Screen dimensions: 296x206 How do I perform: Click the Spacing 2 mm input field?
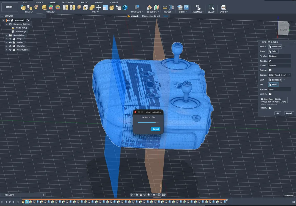point(280,89)
